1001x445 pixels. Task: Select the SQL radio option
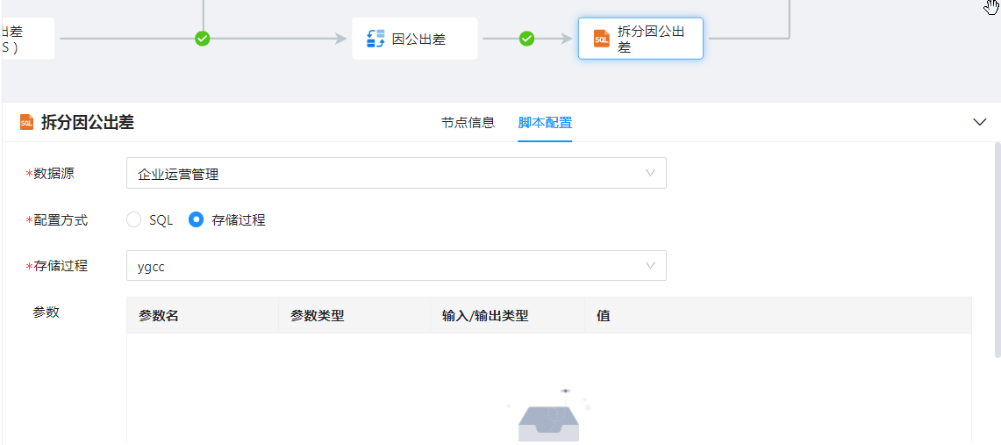coord(134,220)
